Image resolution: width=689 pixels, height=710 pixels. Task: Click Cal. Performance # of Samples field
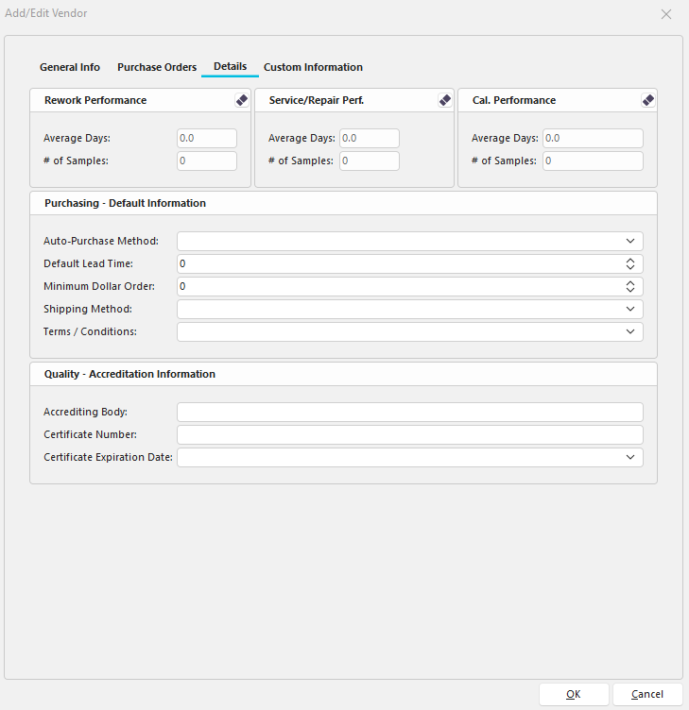(593, 161)
